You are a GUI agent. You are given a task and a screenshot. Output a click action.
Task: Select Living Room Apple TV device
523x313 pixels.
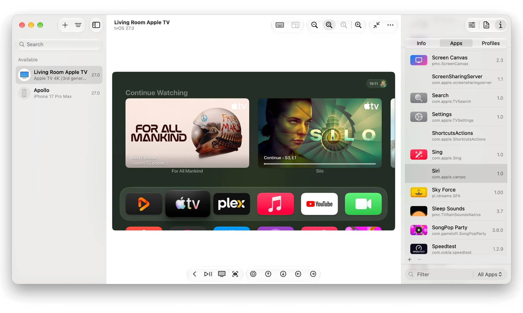tap(59, 75)
